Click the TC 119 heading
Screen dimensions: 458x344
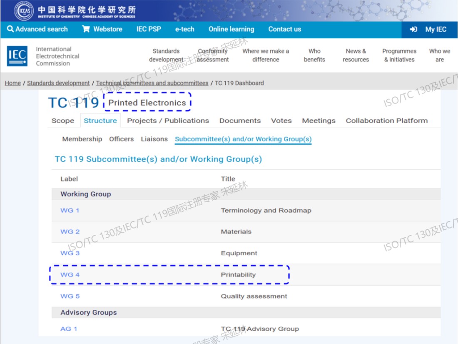(x=74, y=103)
